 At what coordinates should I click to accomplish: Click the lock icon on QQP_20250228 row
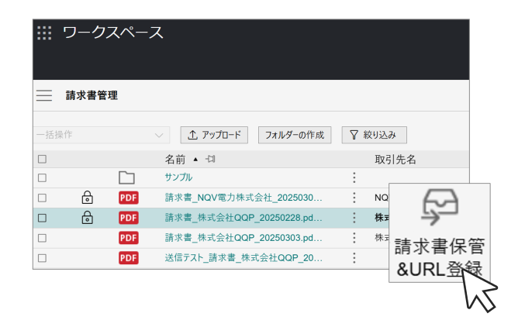[87, 218]
